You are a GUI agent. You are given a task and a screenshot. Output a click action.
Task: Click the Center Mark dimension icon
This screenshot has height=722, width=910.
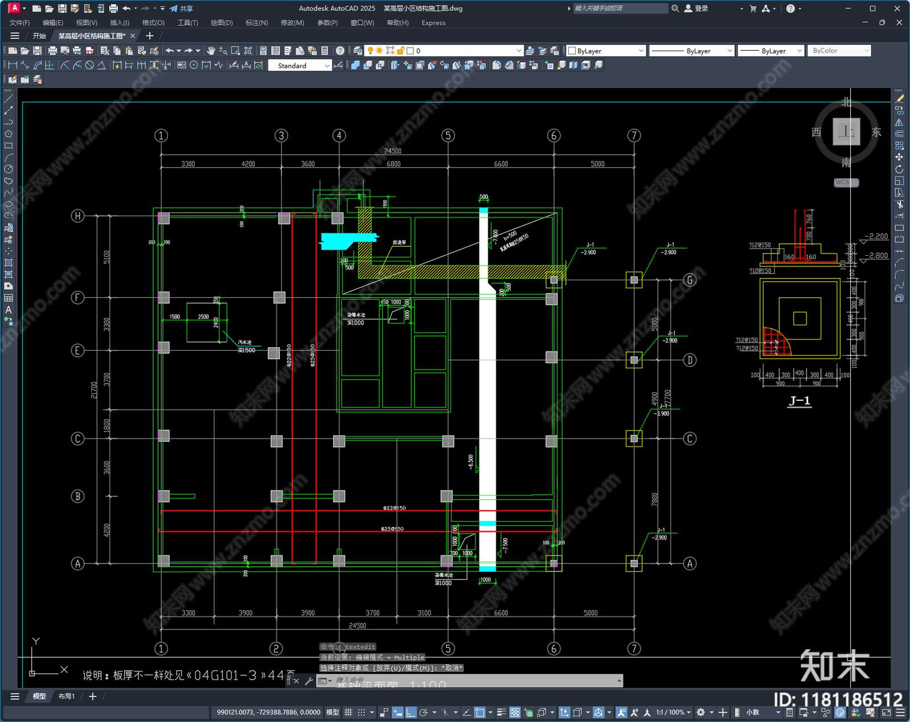point(194,65)
